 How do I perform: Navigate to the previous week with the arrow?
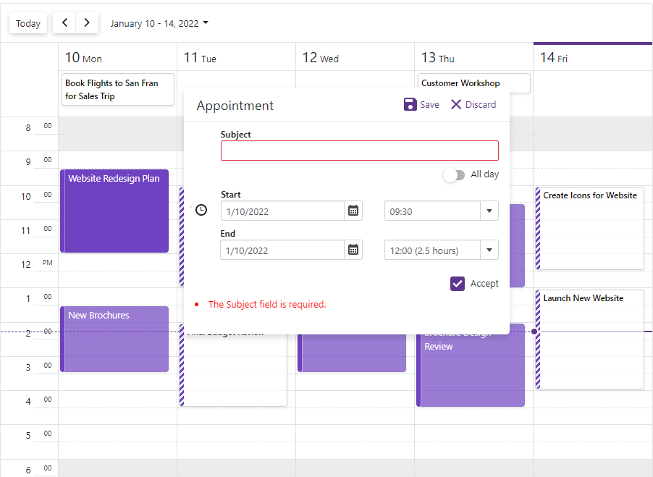[64, 22]
